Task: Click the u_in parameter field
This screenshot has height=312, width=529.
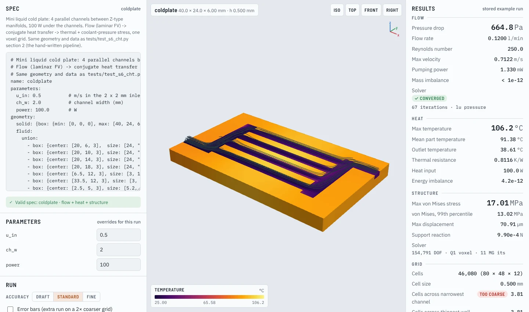Action: (119, 235)
